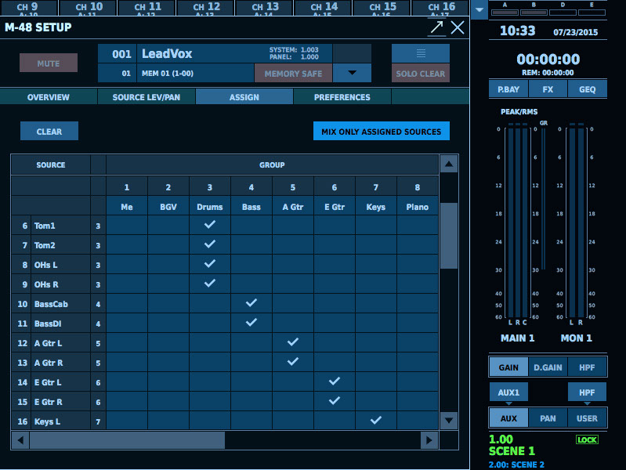Expand the channel strip dropdown next to CH 16
Image resolution: width=626 pixels, height=470 pixels.
[x=479, y=9]
